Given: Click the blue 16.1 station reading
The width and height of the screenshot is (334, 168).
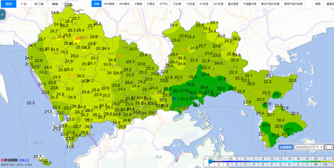Looking at the screenshot, I should click(175, 99).
